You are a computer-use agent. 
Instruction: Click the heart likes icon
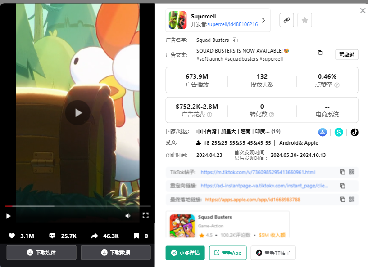[x=12, y=236]
